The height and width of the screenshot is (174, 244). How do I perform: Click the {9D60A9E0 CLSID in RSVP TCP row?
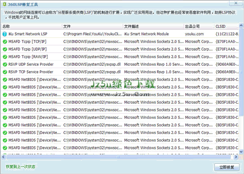tap(227, 72)
